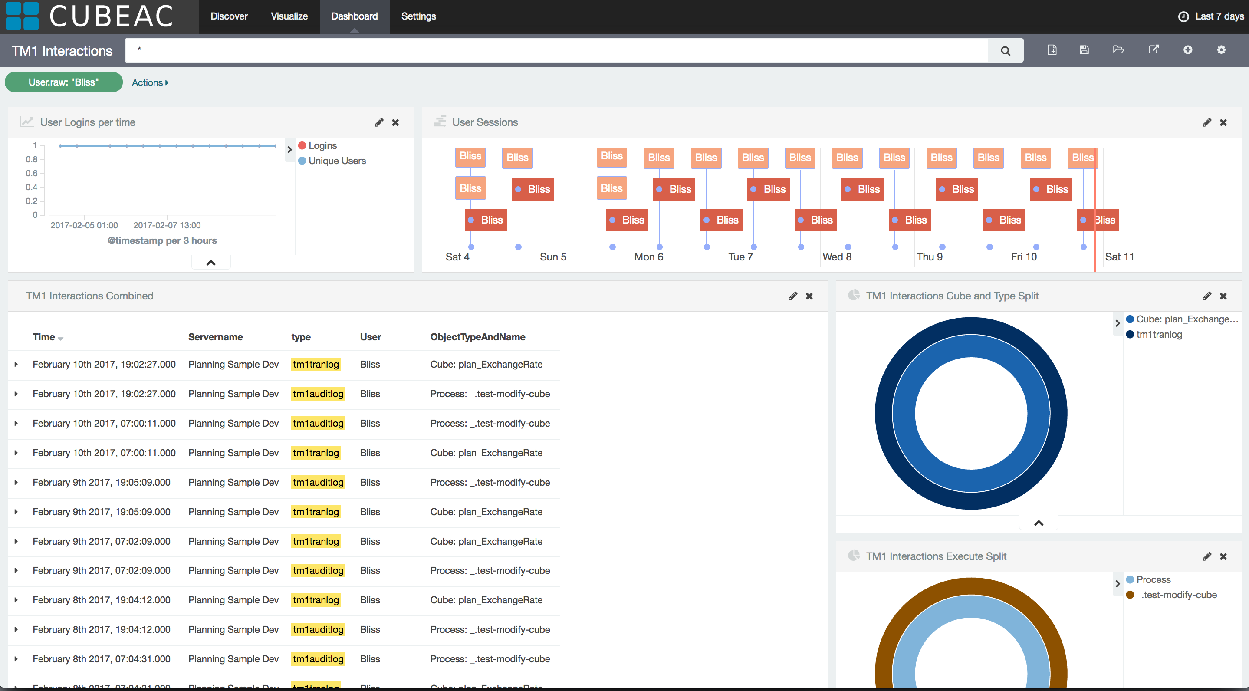Image resolution: width=1249 pixels, height=691 pixels.
Task: Click the ObjectTypeAndName column header
Action: pos(477,337)
